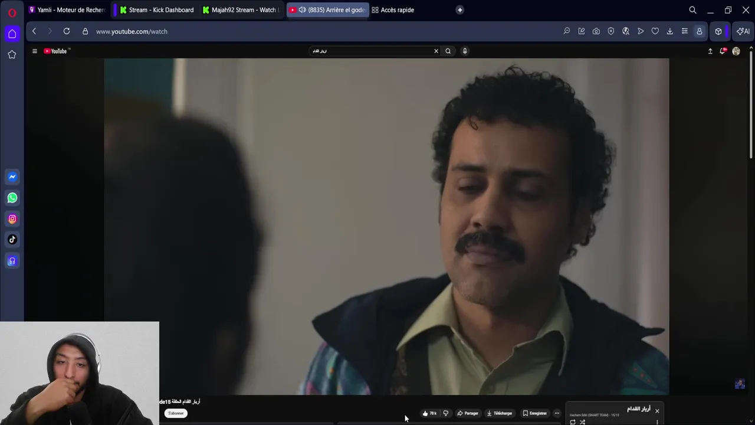The width and height of the screenshot is (755, 425).
Task: Open ad blocker shield icon
Action: coord(611,31)
